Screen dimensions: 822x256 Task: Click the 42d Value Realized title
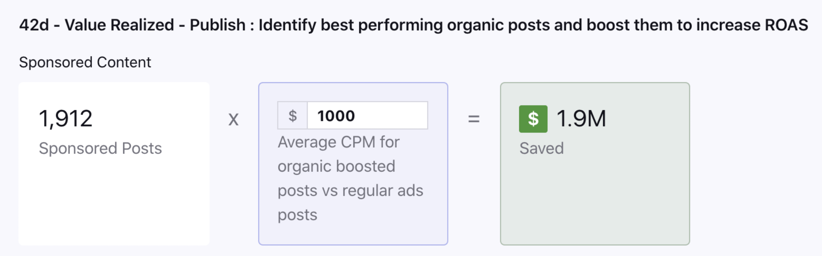tap(413, 25)
